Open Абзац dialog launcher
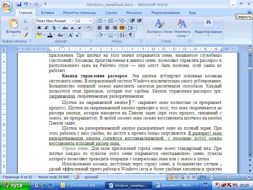This screenshot has height=190, width=253. [141, 41]
